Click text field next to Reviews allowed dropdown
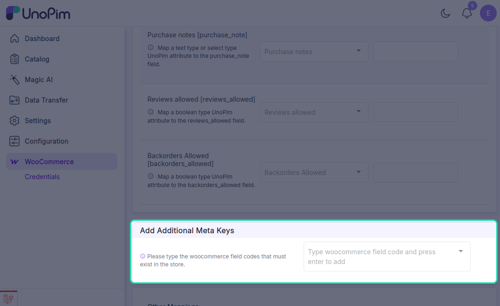Viewport: 500px width, 306px height. pyautogui.click(x=416, y=112)
